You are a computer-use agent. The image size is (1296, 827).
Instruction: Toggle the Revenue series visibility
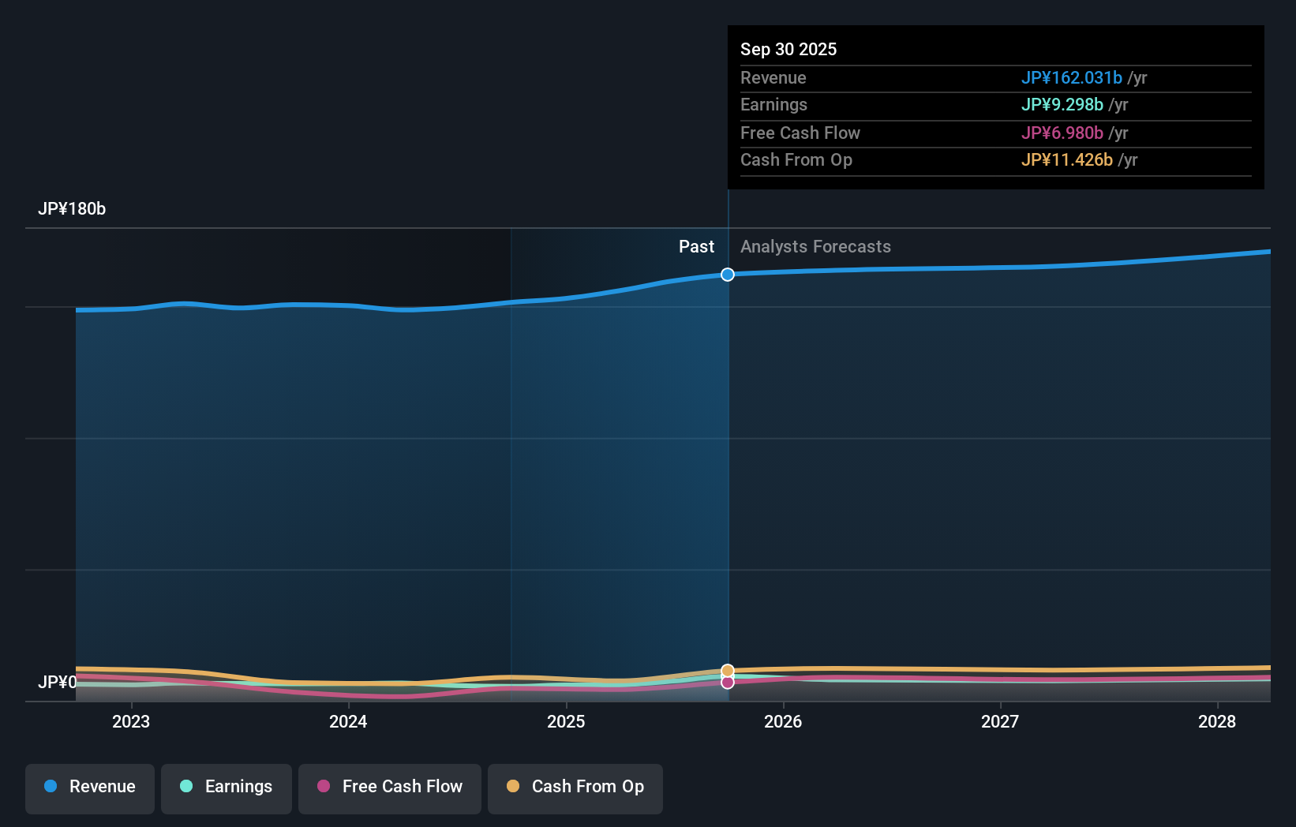89,788
